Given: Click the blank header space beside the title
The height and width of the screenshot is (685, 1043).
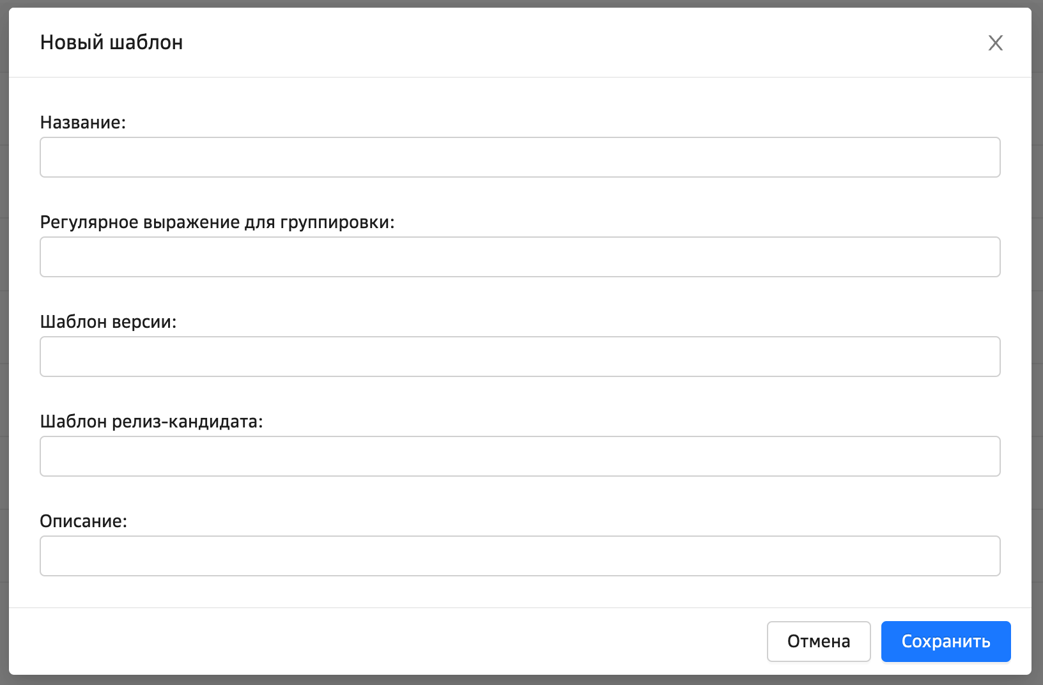Looking at the screenshot, I should [x=575, y=43].
